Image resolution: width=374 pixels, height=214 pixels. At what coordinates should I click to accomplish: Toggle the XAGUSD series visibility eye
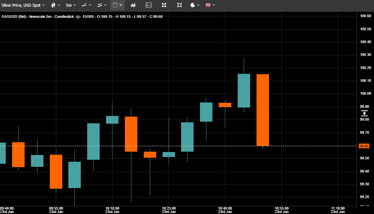click(x=78, y=17)
